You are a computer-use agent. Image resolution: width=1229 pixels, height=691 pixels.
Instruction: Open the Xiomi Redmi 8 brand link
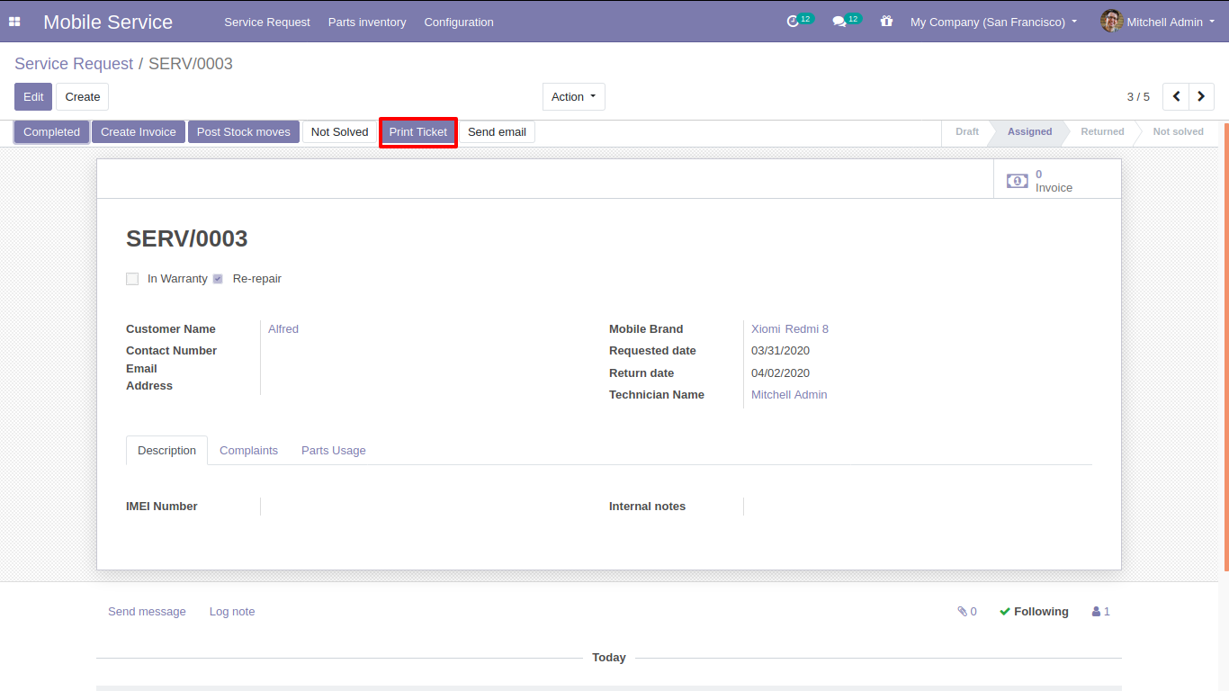[789, 328]
